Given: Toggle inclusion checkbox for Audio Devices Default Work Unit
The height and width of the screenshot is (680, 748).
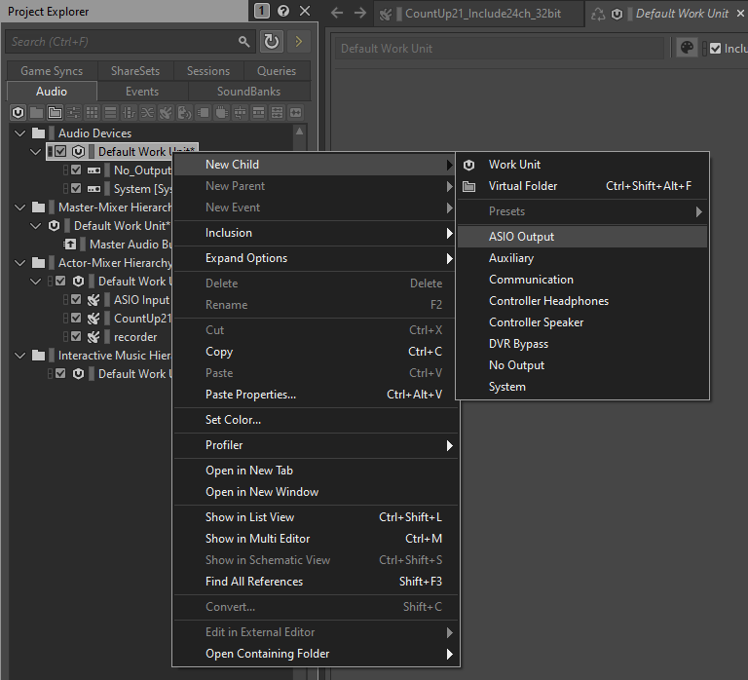Looking at the screenshot, I should [x=60, y=151].
